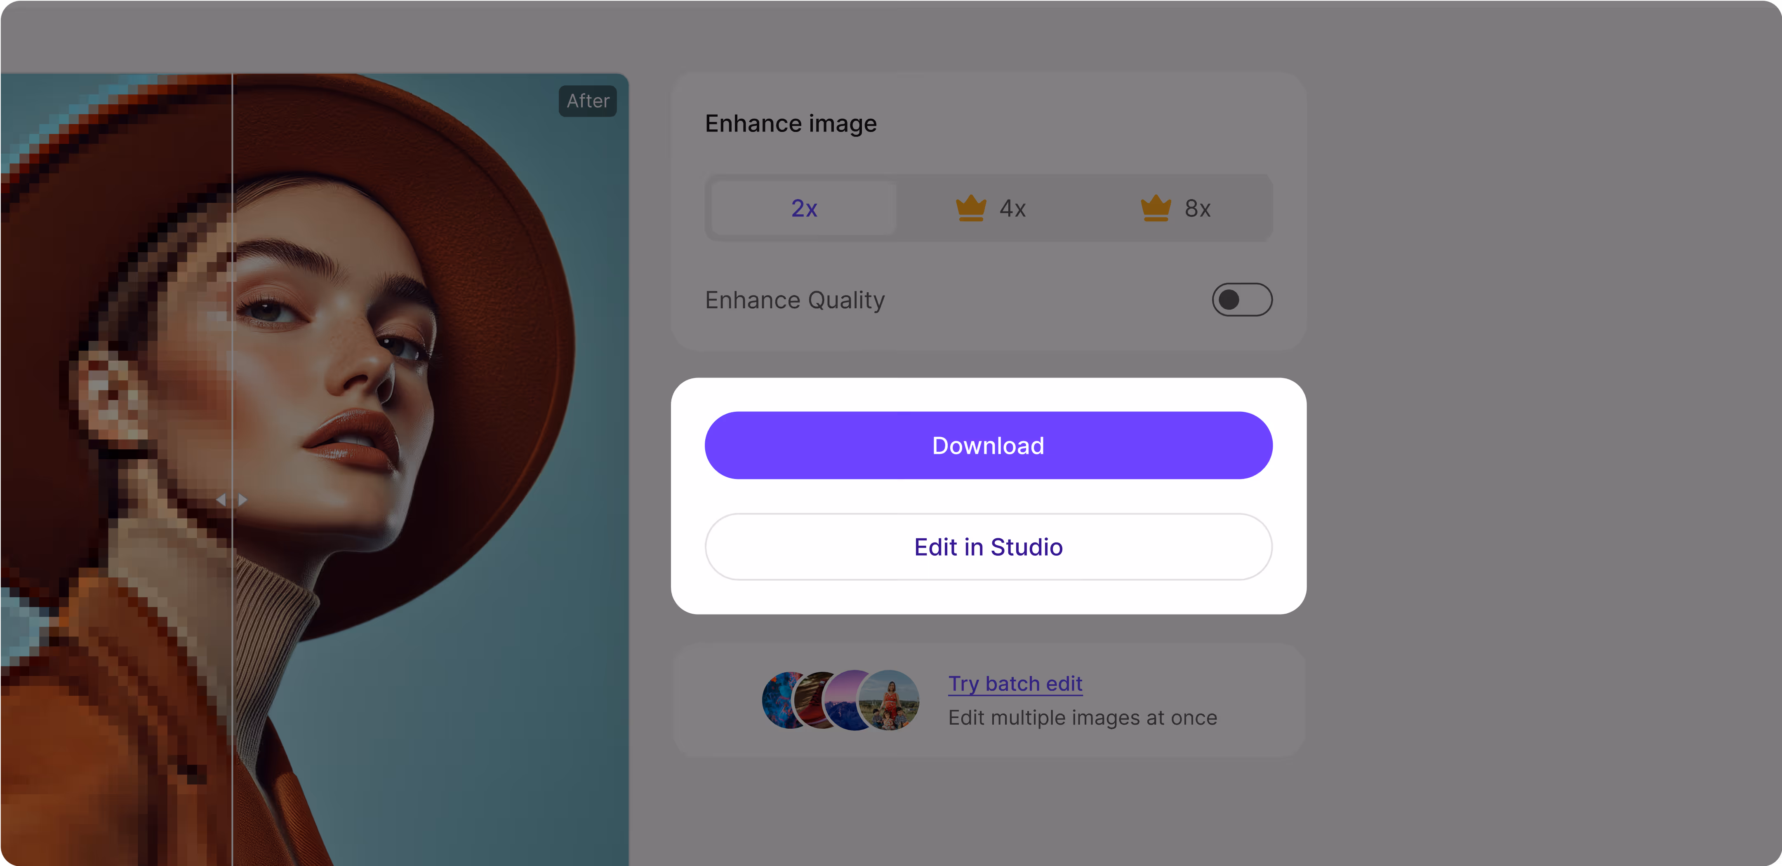Select the 2x upscale option
Image resolution: width=1782 pixels, height=866 pixels.
(804, 208)
